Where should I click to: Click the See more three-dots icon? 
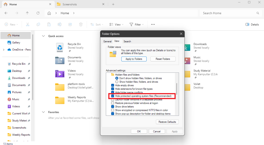pyautogui.click(x=153, y=25)
